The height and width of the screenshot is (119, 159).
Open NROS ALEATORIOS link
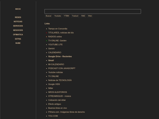click(x=58, y=92)
